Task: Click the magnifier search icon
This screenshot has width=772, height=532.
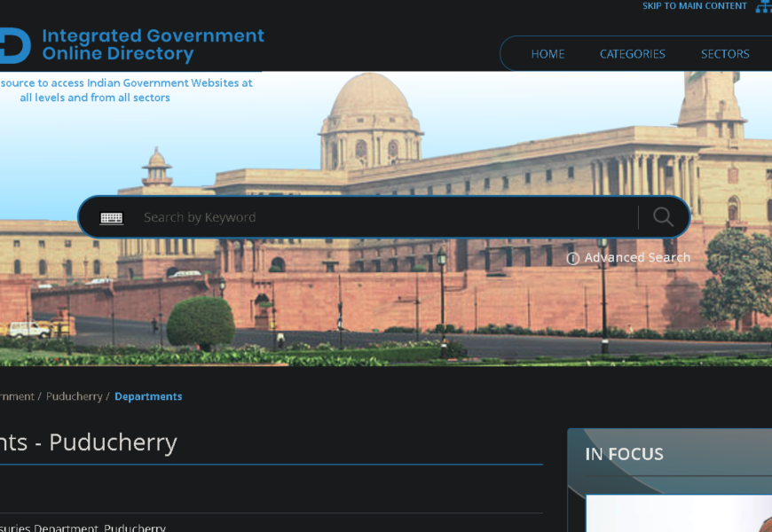Action: [x=663, y=217]
